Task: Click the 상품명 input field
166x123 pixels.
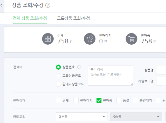Action: [x=161, y=70]
